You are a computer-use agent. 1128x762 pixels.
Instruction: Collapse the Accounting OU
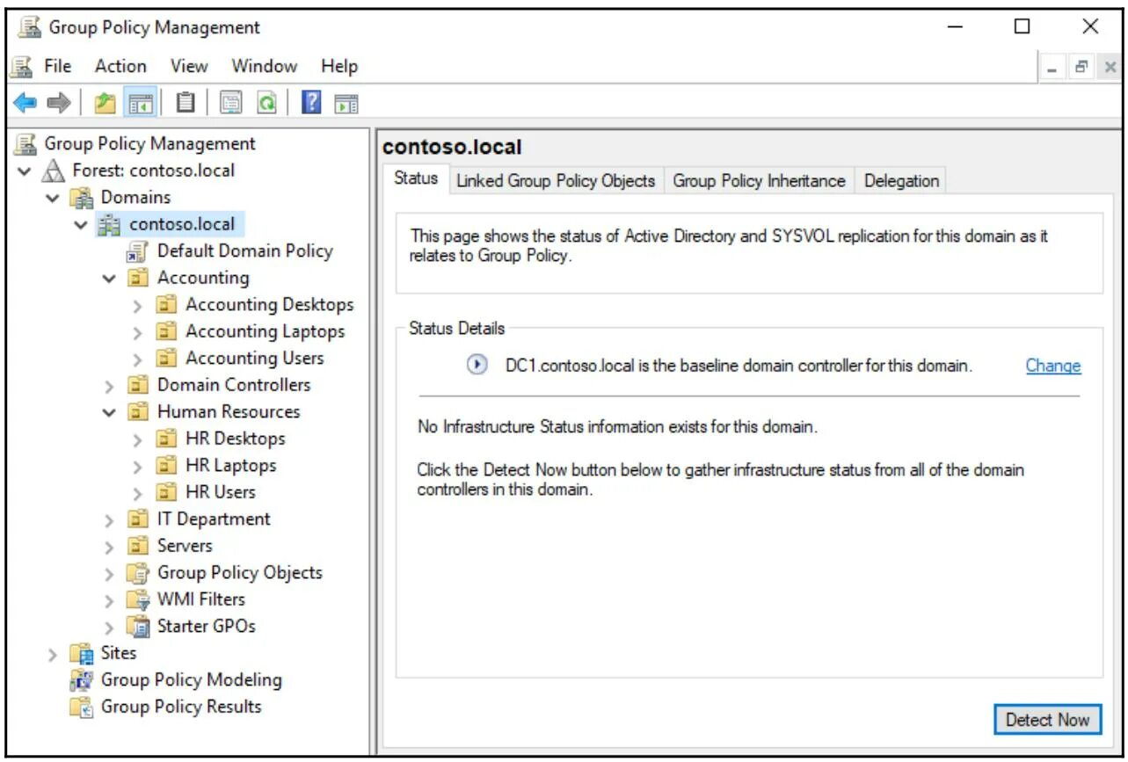[110, 279]
